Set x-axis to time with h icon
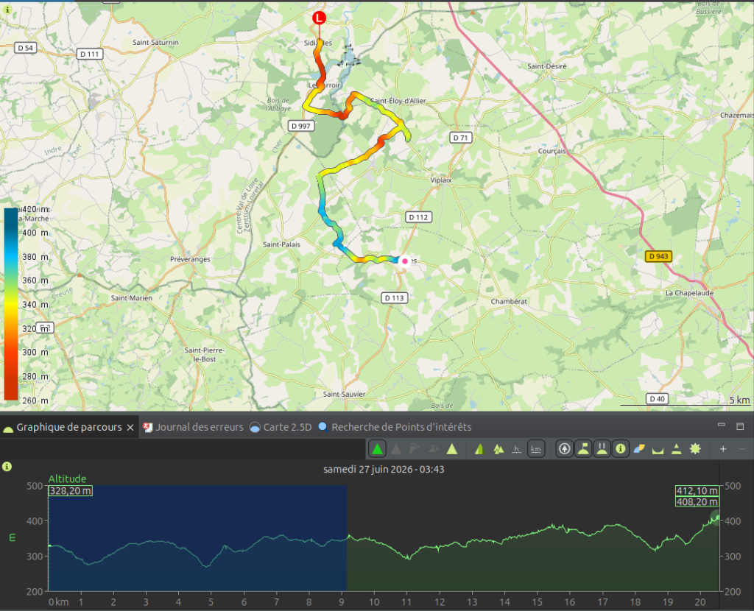 (x=516, y=449)
